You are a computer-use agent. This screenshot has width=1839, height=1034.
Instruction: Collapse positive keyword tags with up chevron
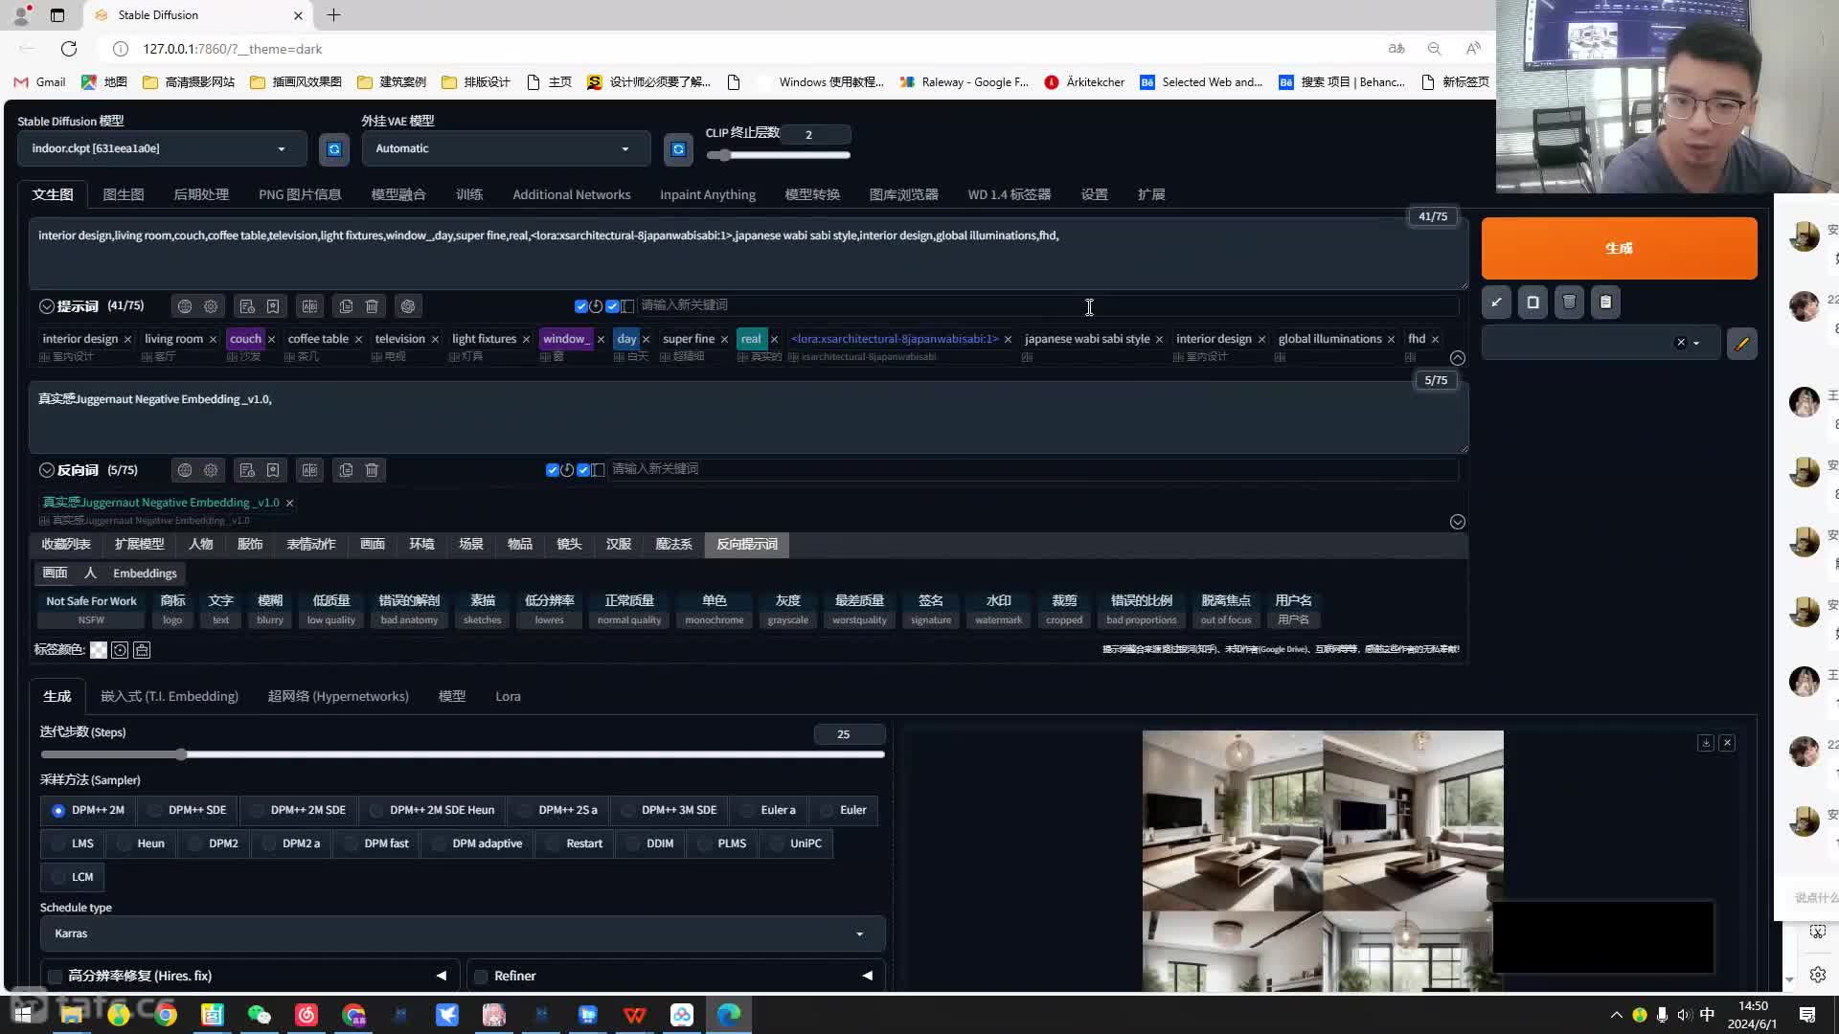[1457, 358]
